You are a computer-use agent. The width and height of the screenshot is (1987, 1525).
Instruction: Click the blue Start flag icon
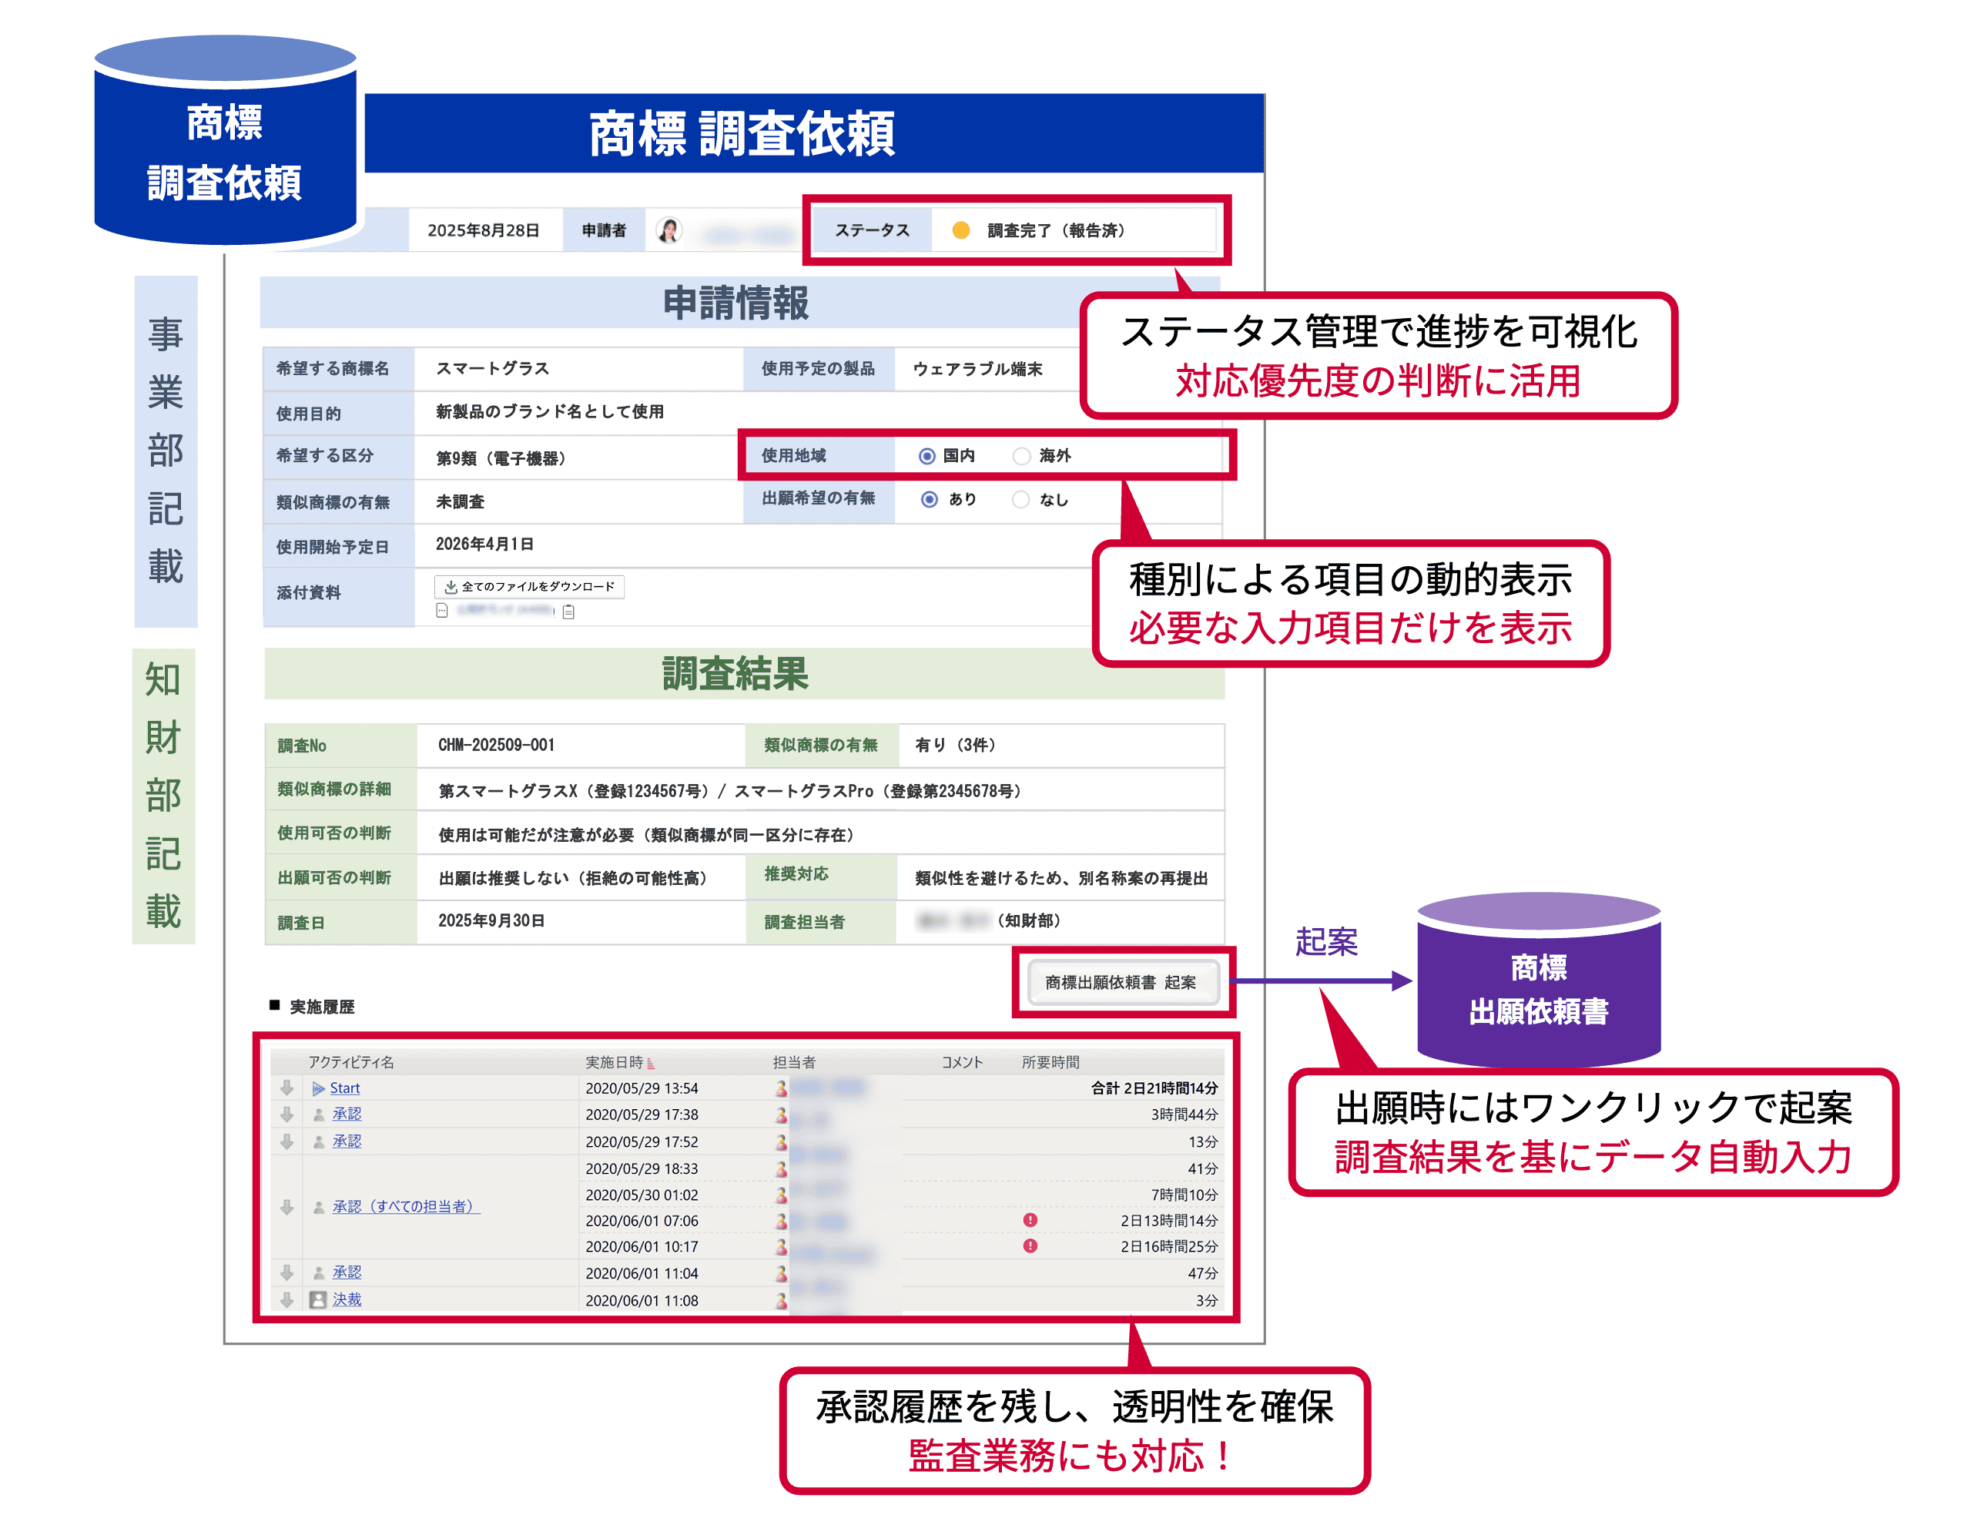tap(318, 1088)
